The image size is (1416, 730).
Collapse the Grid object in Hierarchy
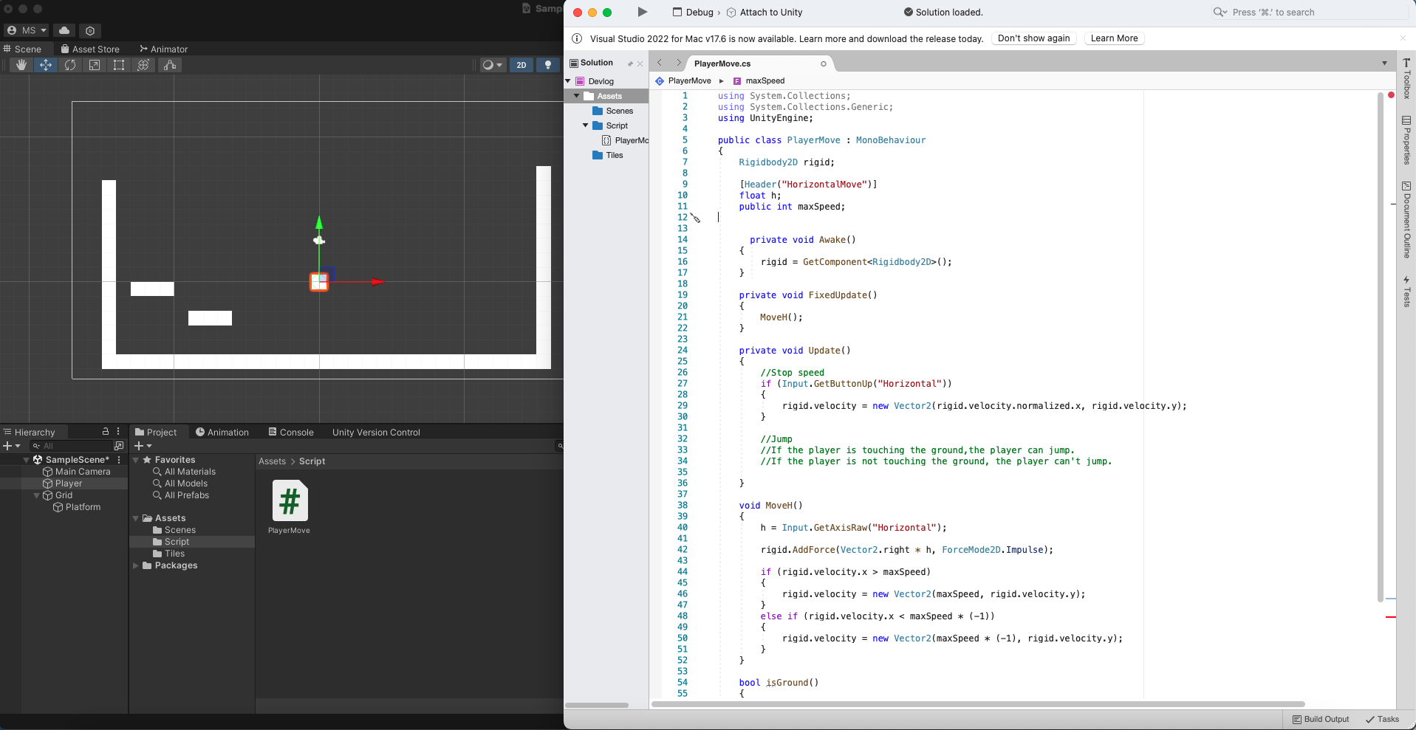click(x=37, y=495)
